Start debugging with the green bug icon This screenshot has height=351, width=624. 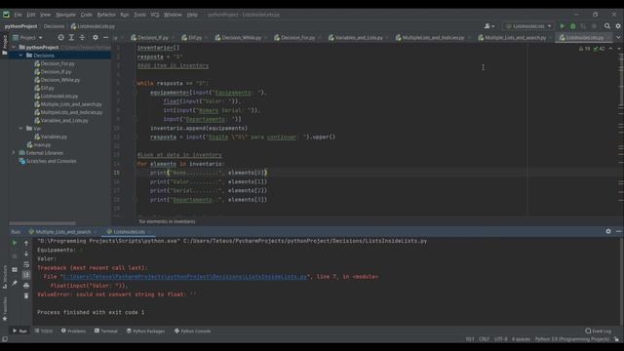coord(572,26)
